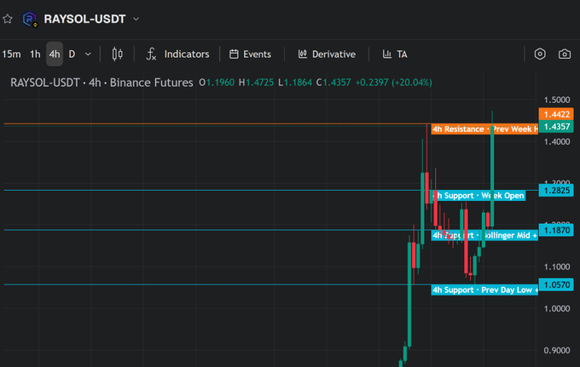Add RAYSOL-USDT to favorites with the star icon
This screenshot has height=367, width=580.
8,19
